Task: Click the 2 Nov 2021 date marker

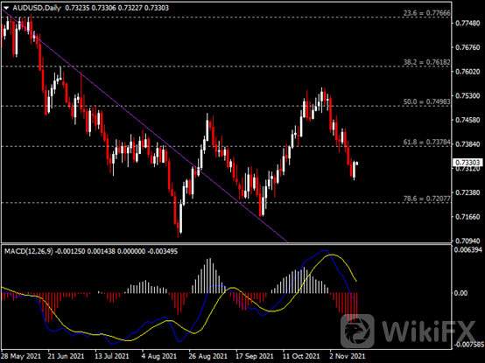Action: (348, 356)
